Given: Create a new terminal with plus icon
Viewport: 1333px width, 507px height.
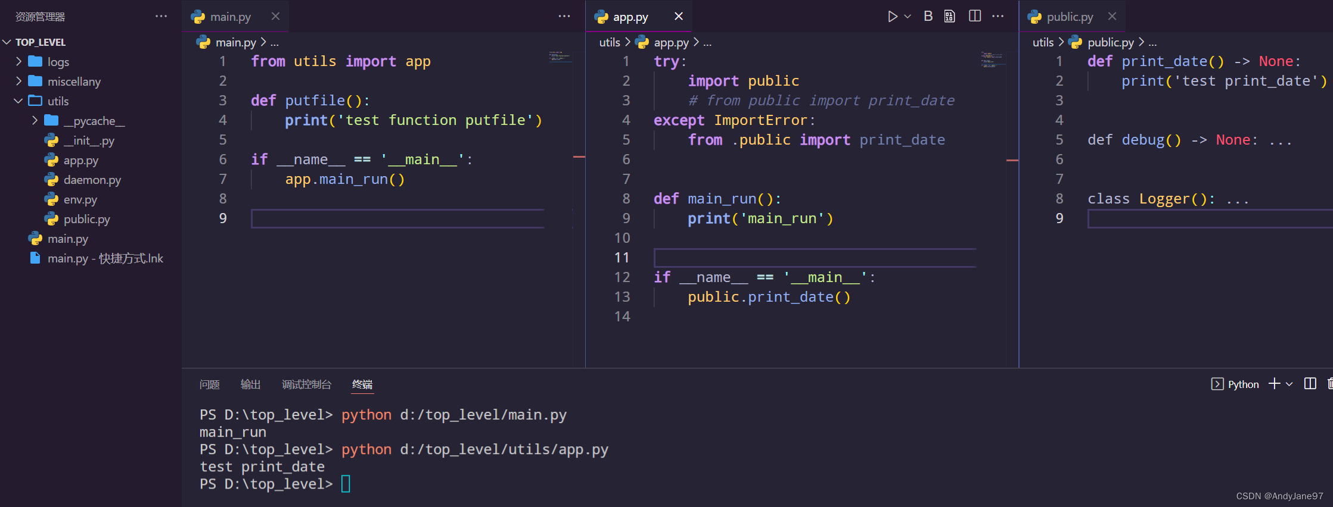Looking at the screenshot, I should 1274,384.
